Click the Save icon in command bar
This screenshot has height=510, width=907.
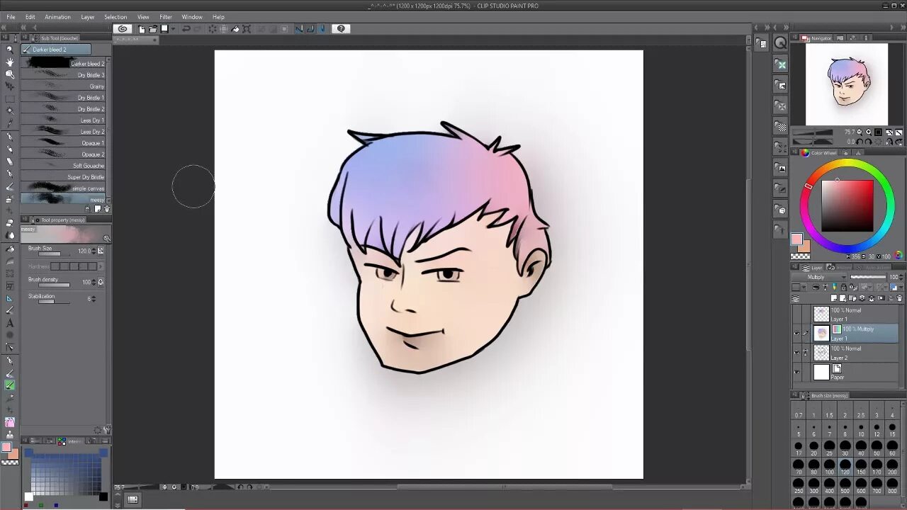tap(164, 29)
